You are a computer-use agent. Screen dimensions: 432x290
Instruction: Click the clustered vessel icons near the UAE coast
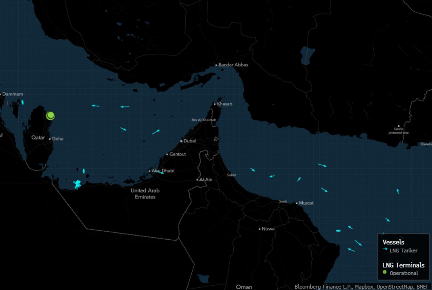pos(77,184)
